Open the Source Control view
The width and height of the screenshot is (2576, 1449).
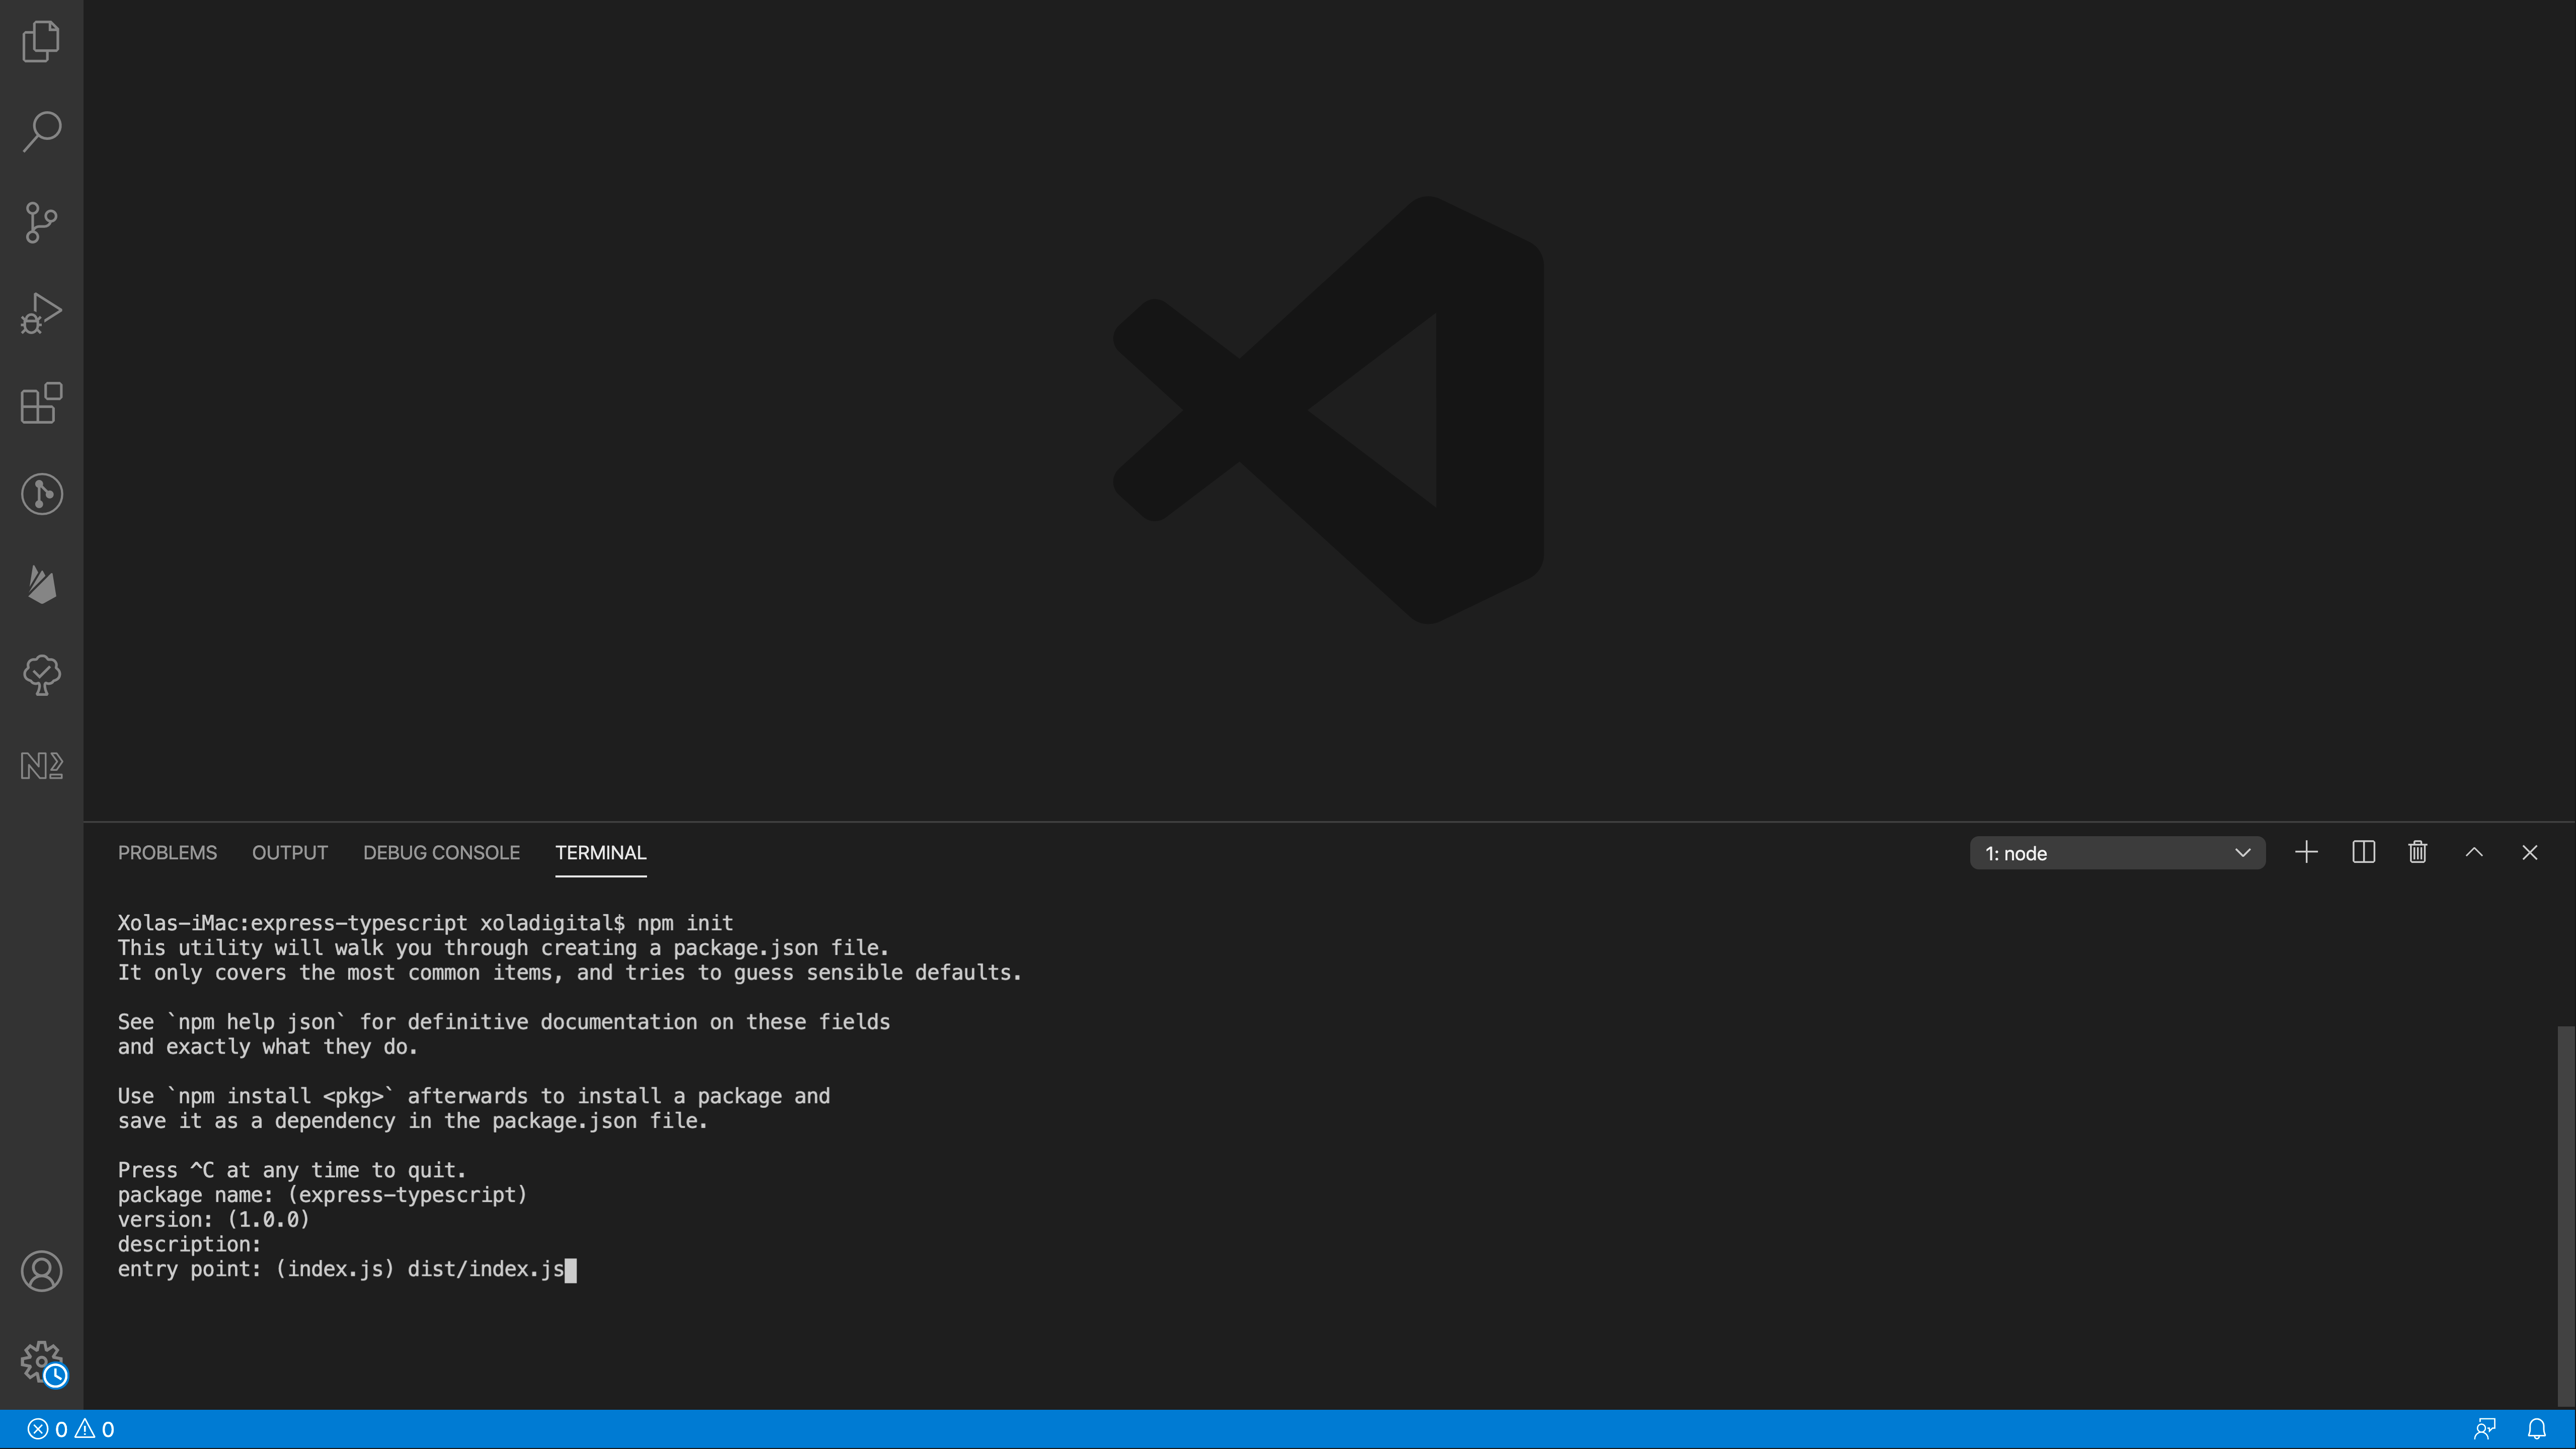41,222
